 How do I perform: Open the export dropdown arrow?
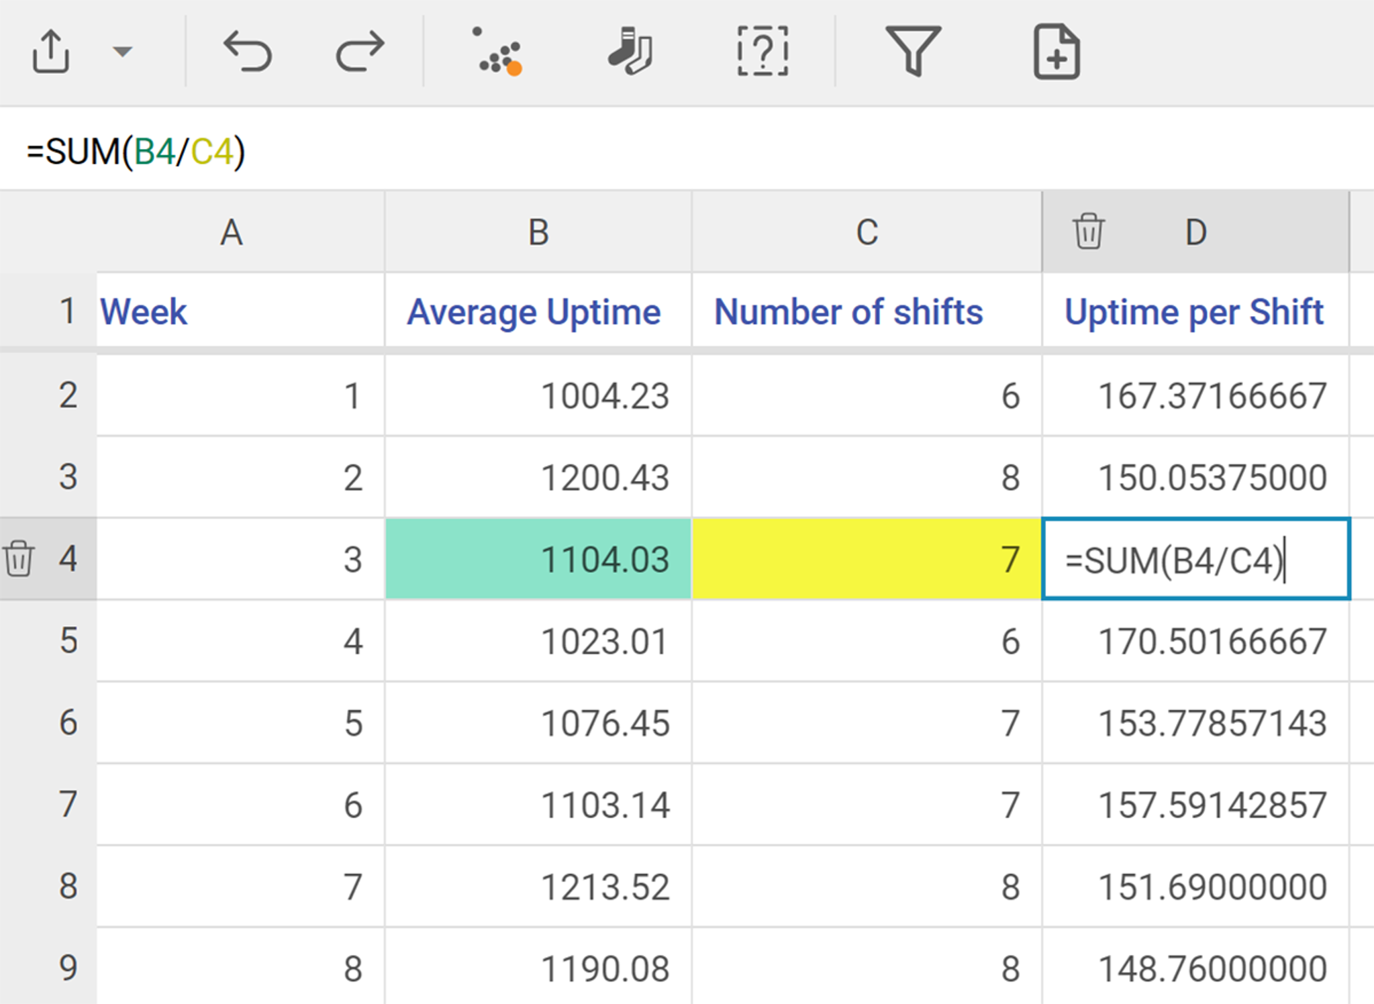click(122, 52)
